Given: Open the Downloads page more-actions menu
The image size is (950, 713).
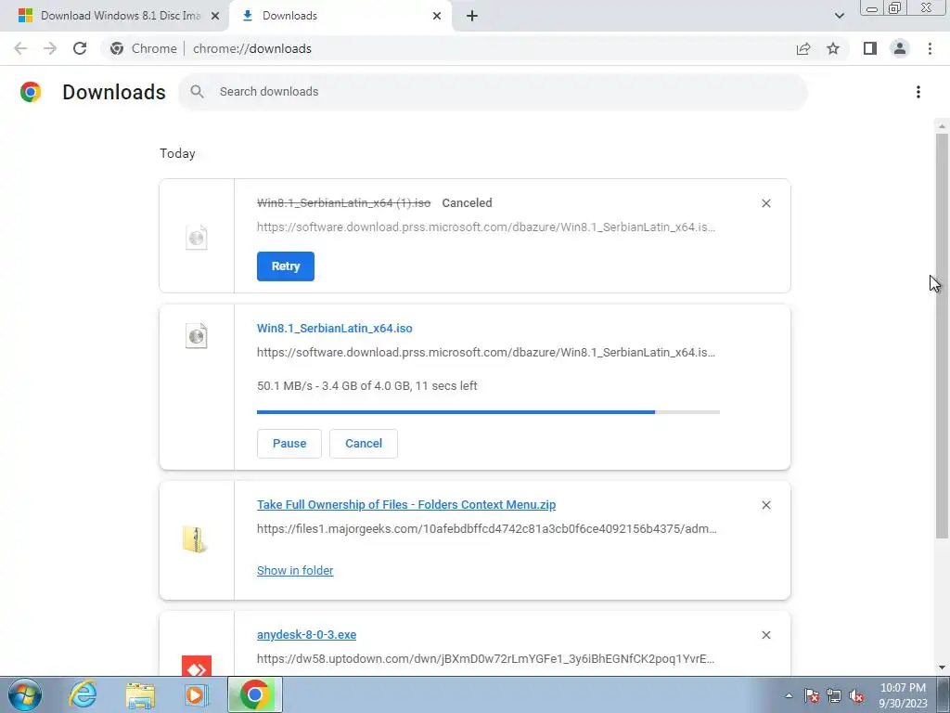Looking at the screenshot, I should click(918, 92).
